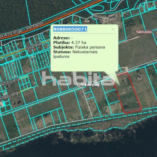Viewport: 157px width, 157px height.
Task: Click the Adrese field line
Action: pos(63,38)
